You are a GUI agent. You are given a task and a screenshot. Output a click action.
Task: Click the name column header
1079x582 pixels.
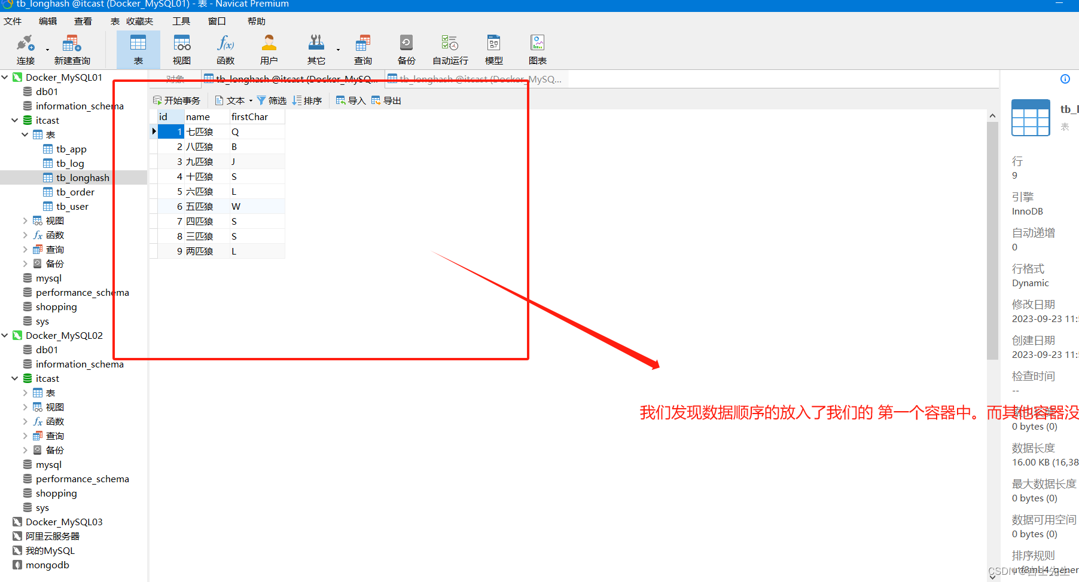click(207, 117)
